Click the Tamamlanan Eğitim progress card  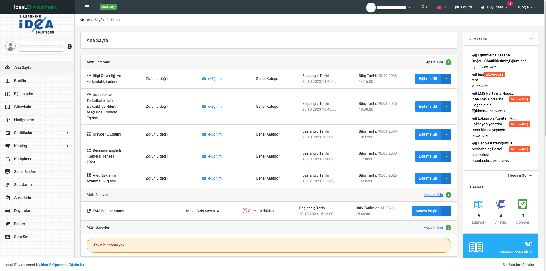tap(501, 246)
